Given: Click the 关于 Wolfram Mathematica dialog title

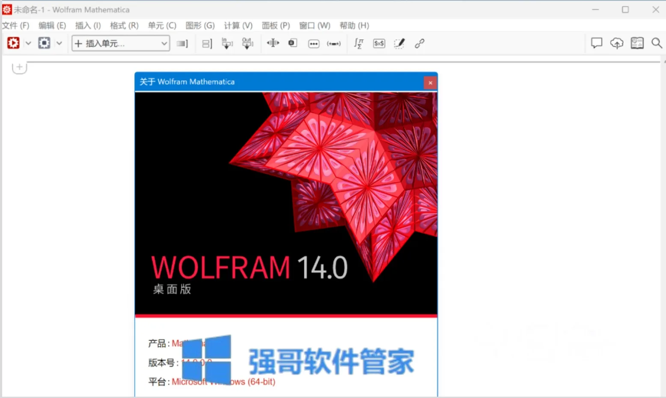Looking at the screenshot, I should tap(187, 82).
